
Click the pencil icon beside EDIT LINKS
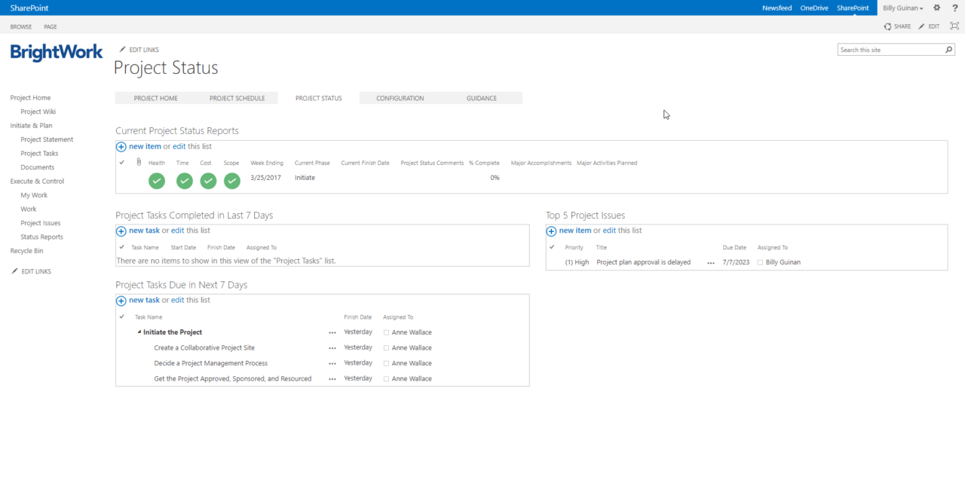[x=121, y=49]
